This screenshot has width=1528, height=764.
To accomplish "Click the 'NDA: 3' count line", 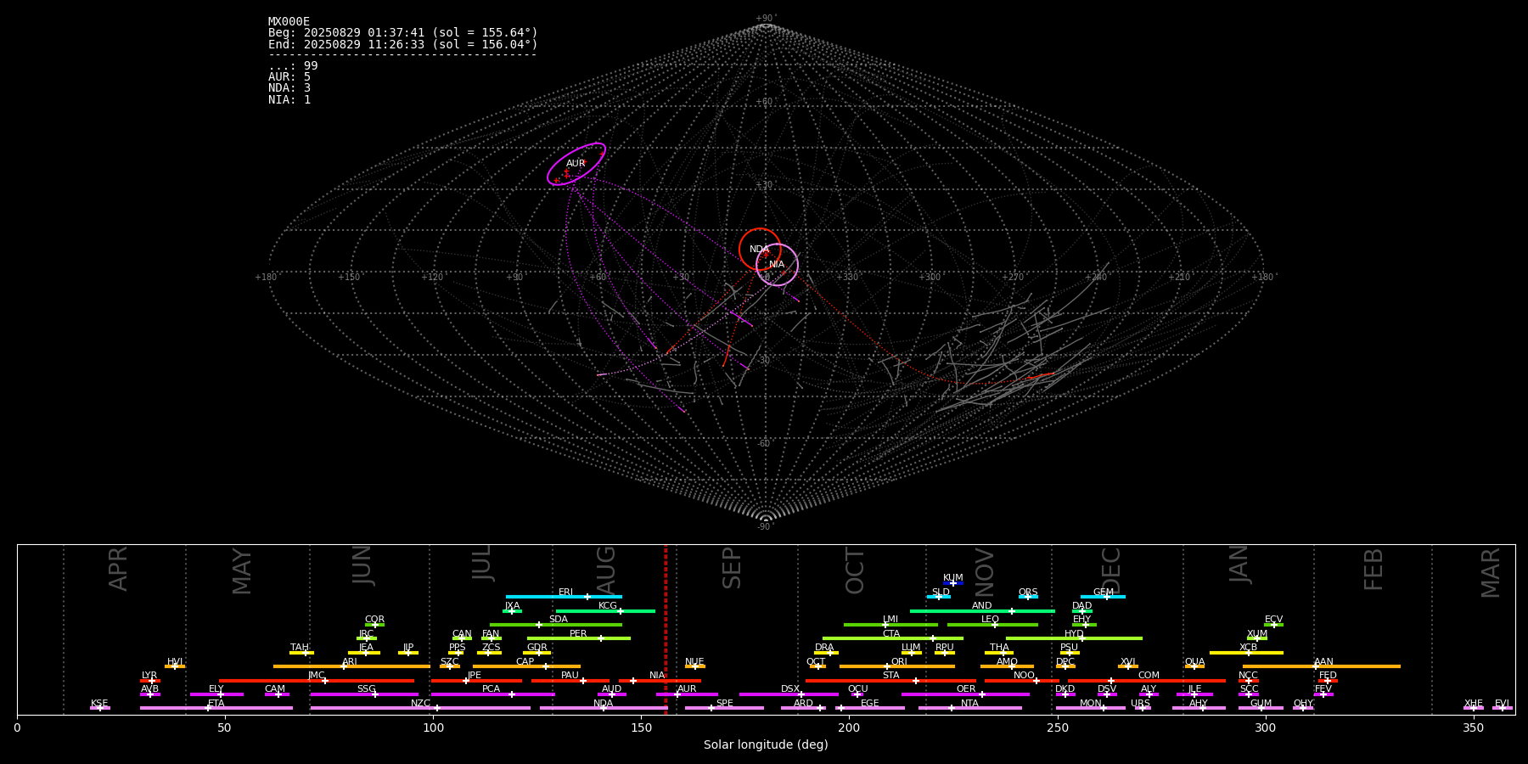I will (289, 88).
